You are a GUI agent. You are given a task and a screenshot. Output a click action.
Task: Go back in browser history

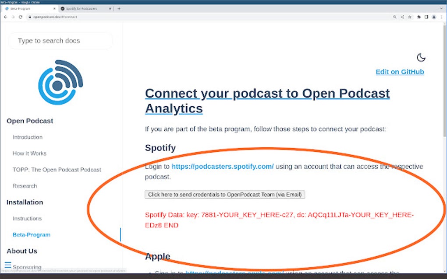coord(5,17)
